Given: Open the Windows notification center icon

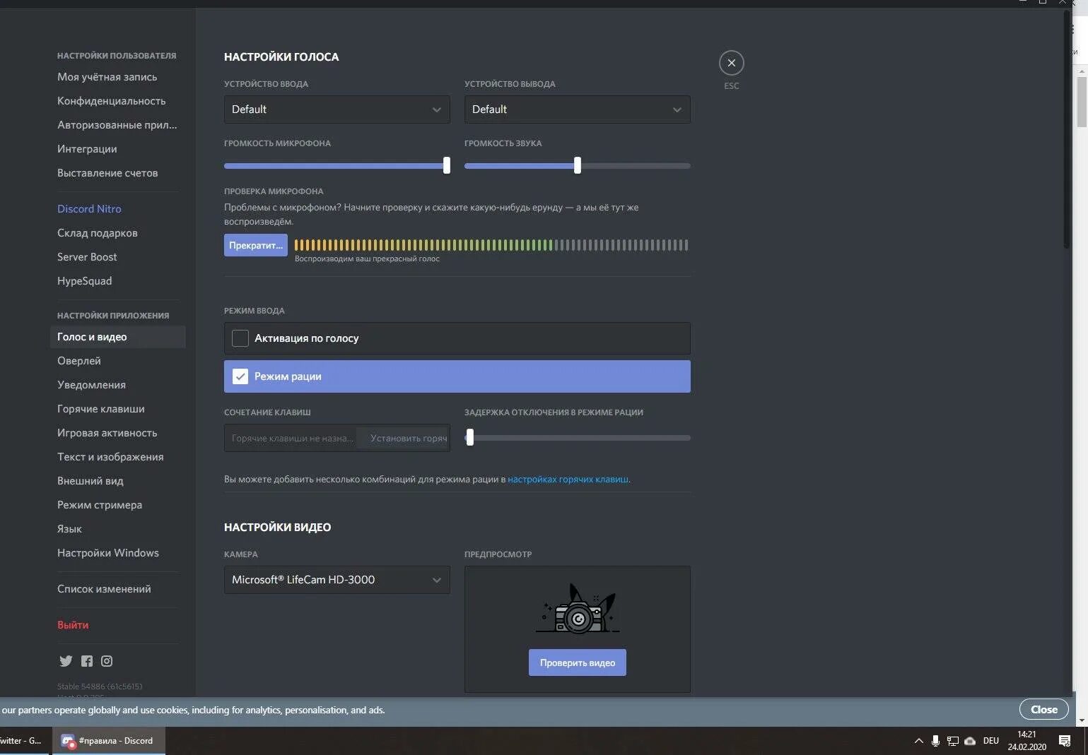Looking at the screenshot, I should click(1065, 741).
